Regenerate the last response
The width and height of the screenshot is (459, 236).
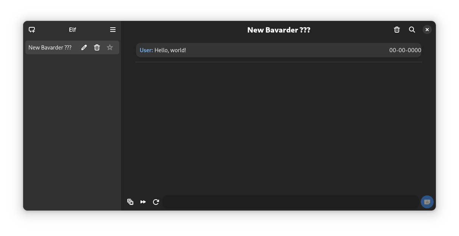(x=156, y=202)
